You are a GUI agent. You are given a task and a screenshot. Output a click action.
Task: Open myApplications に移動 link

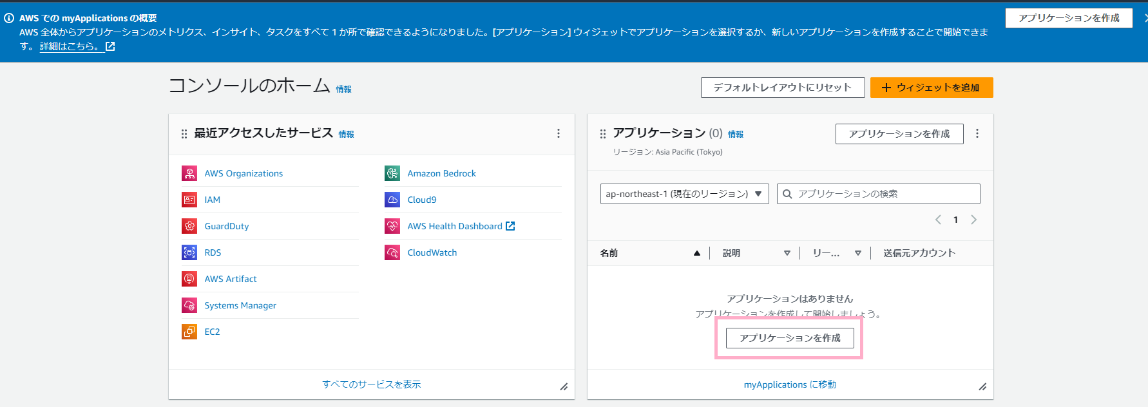point(790,384)
